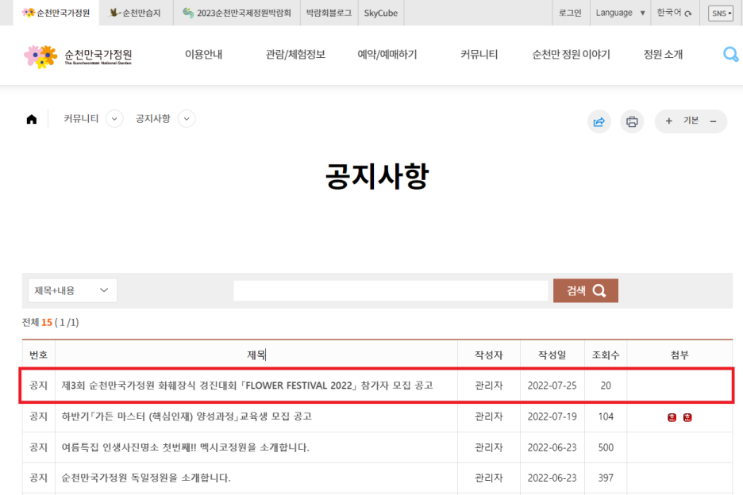Expand the 공지사항 breadcrumb chevron
Image resolution: width=743 pixels, height=495 pixels.
(x=187, y=119)
